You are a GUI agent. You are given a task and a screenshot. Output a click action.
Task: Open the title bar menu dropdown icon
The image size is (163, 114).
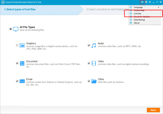[150, 2]
